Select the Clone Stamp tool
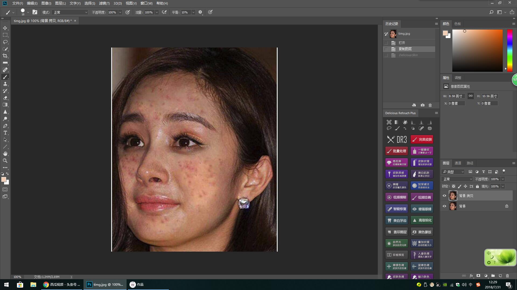 (x=5, y=84)
